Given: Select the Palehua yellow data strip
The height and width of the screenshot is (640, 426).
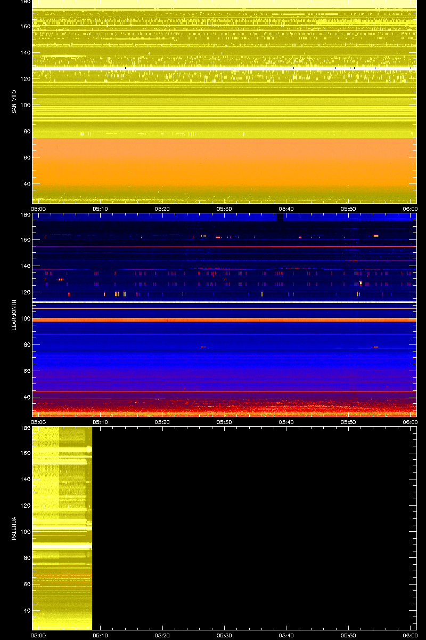Looking at the screenshot, I should click(x=62, y=528).
